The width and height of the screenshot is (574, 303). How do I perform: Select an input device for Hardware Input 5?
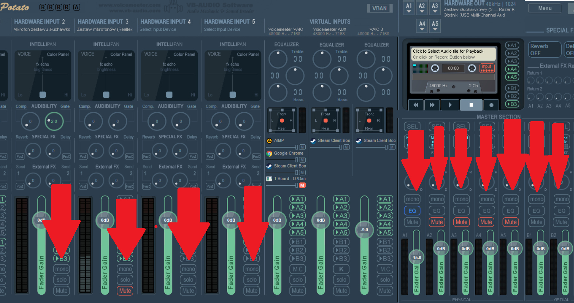(222, 30)
